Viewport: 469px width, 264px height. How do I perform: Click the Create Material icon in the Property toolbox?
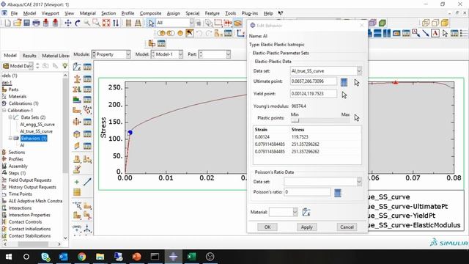tap(77, 67)
